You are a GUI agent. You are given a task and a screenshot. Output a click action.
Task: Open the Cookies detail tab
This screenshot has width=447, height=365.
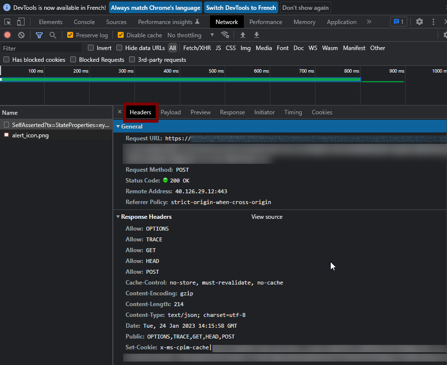tap(322, 112)
